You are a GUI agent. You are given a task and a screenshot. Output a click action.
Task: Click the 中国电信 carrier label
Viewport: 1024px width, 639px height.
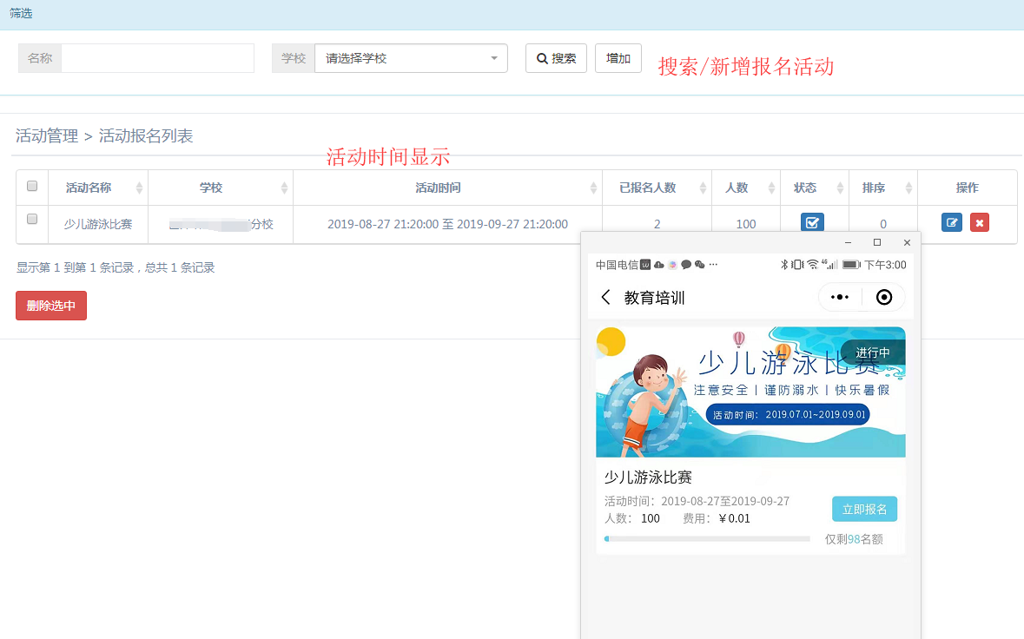(617, 264)
